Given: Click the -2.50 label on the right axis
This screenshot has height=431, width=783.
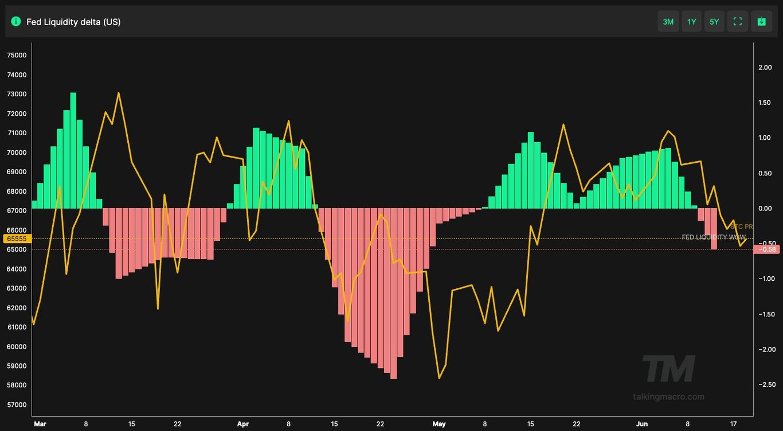Looking at the screenshot, I should pos(765,385).
